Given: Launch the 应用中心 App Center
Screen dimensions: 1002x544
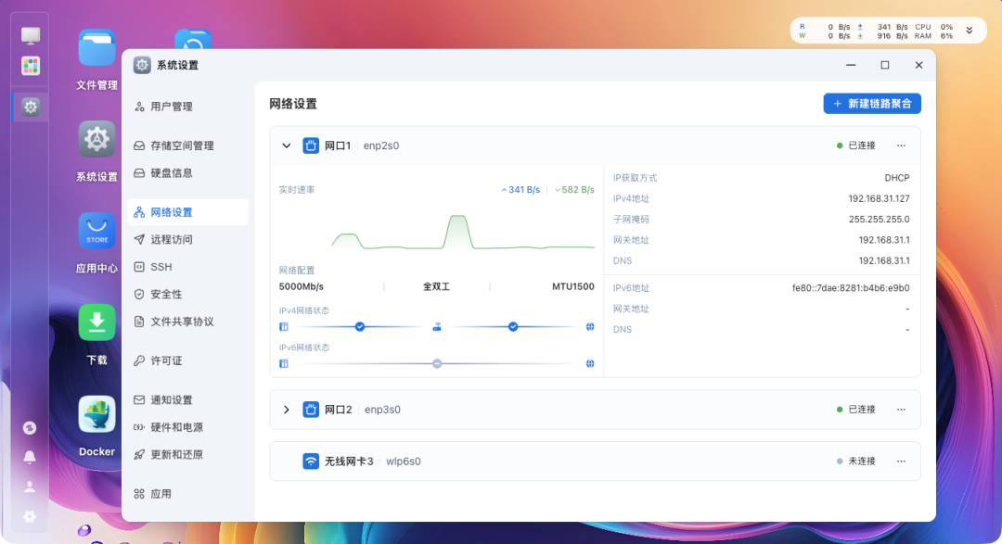Looking at the screenshot, I should (96, 231).
